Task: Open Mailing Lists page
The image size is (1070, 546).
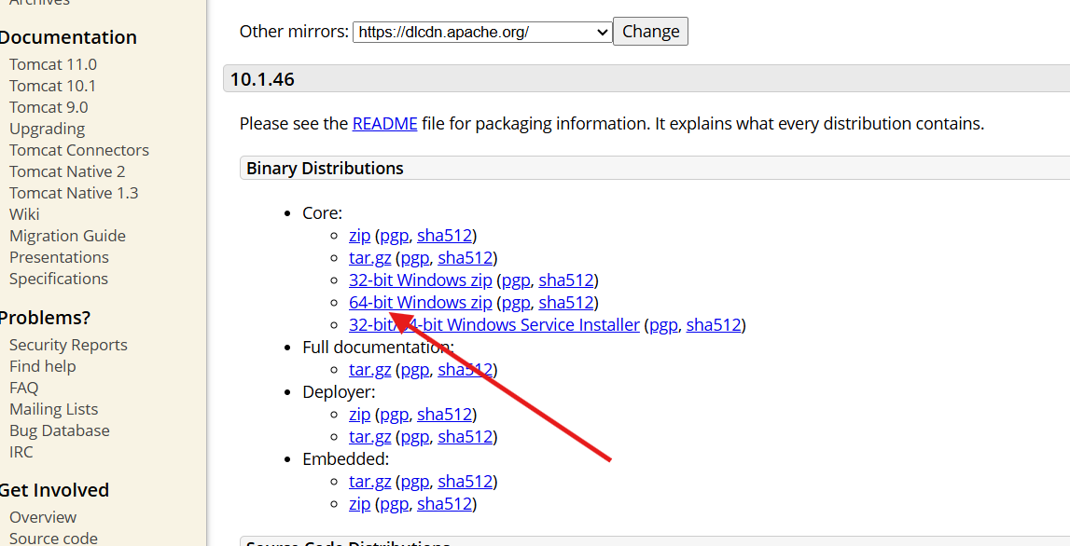Action: pyautogui.click(x=54, y=410)
